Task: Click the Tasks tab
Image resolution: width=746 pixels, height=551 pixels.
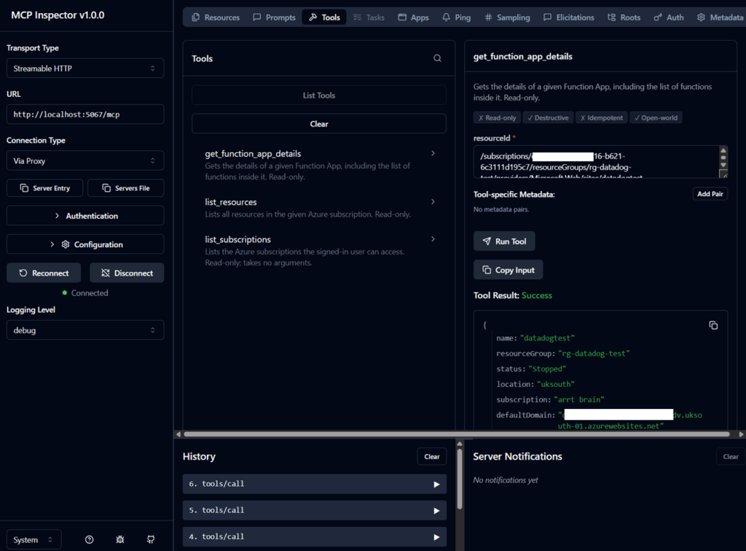Action: (x=369, y=17)
